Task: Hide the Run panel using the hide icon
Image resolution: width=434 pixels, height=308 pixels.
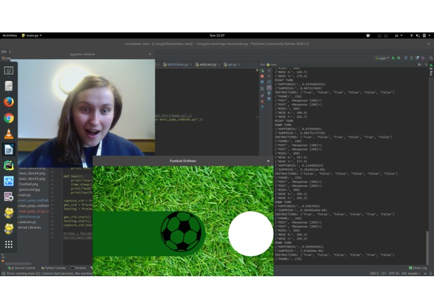Action: [x=426, y=64]
